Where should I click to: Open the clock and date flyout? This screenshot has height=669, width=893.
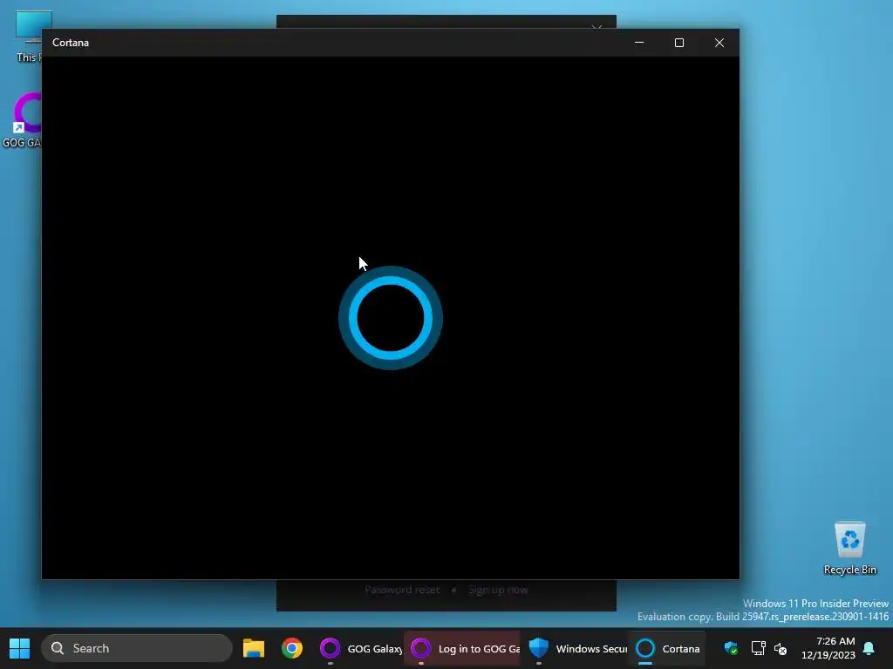click(828, 648)
